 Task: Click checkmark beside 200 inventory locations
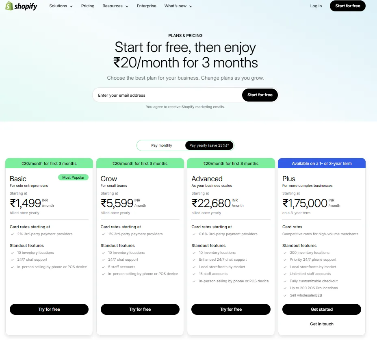pos(286,253)
